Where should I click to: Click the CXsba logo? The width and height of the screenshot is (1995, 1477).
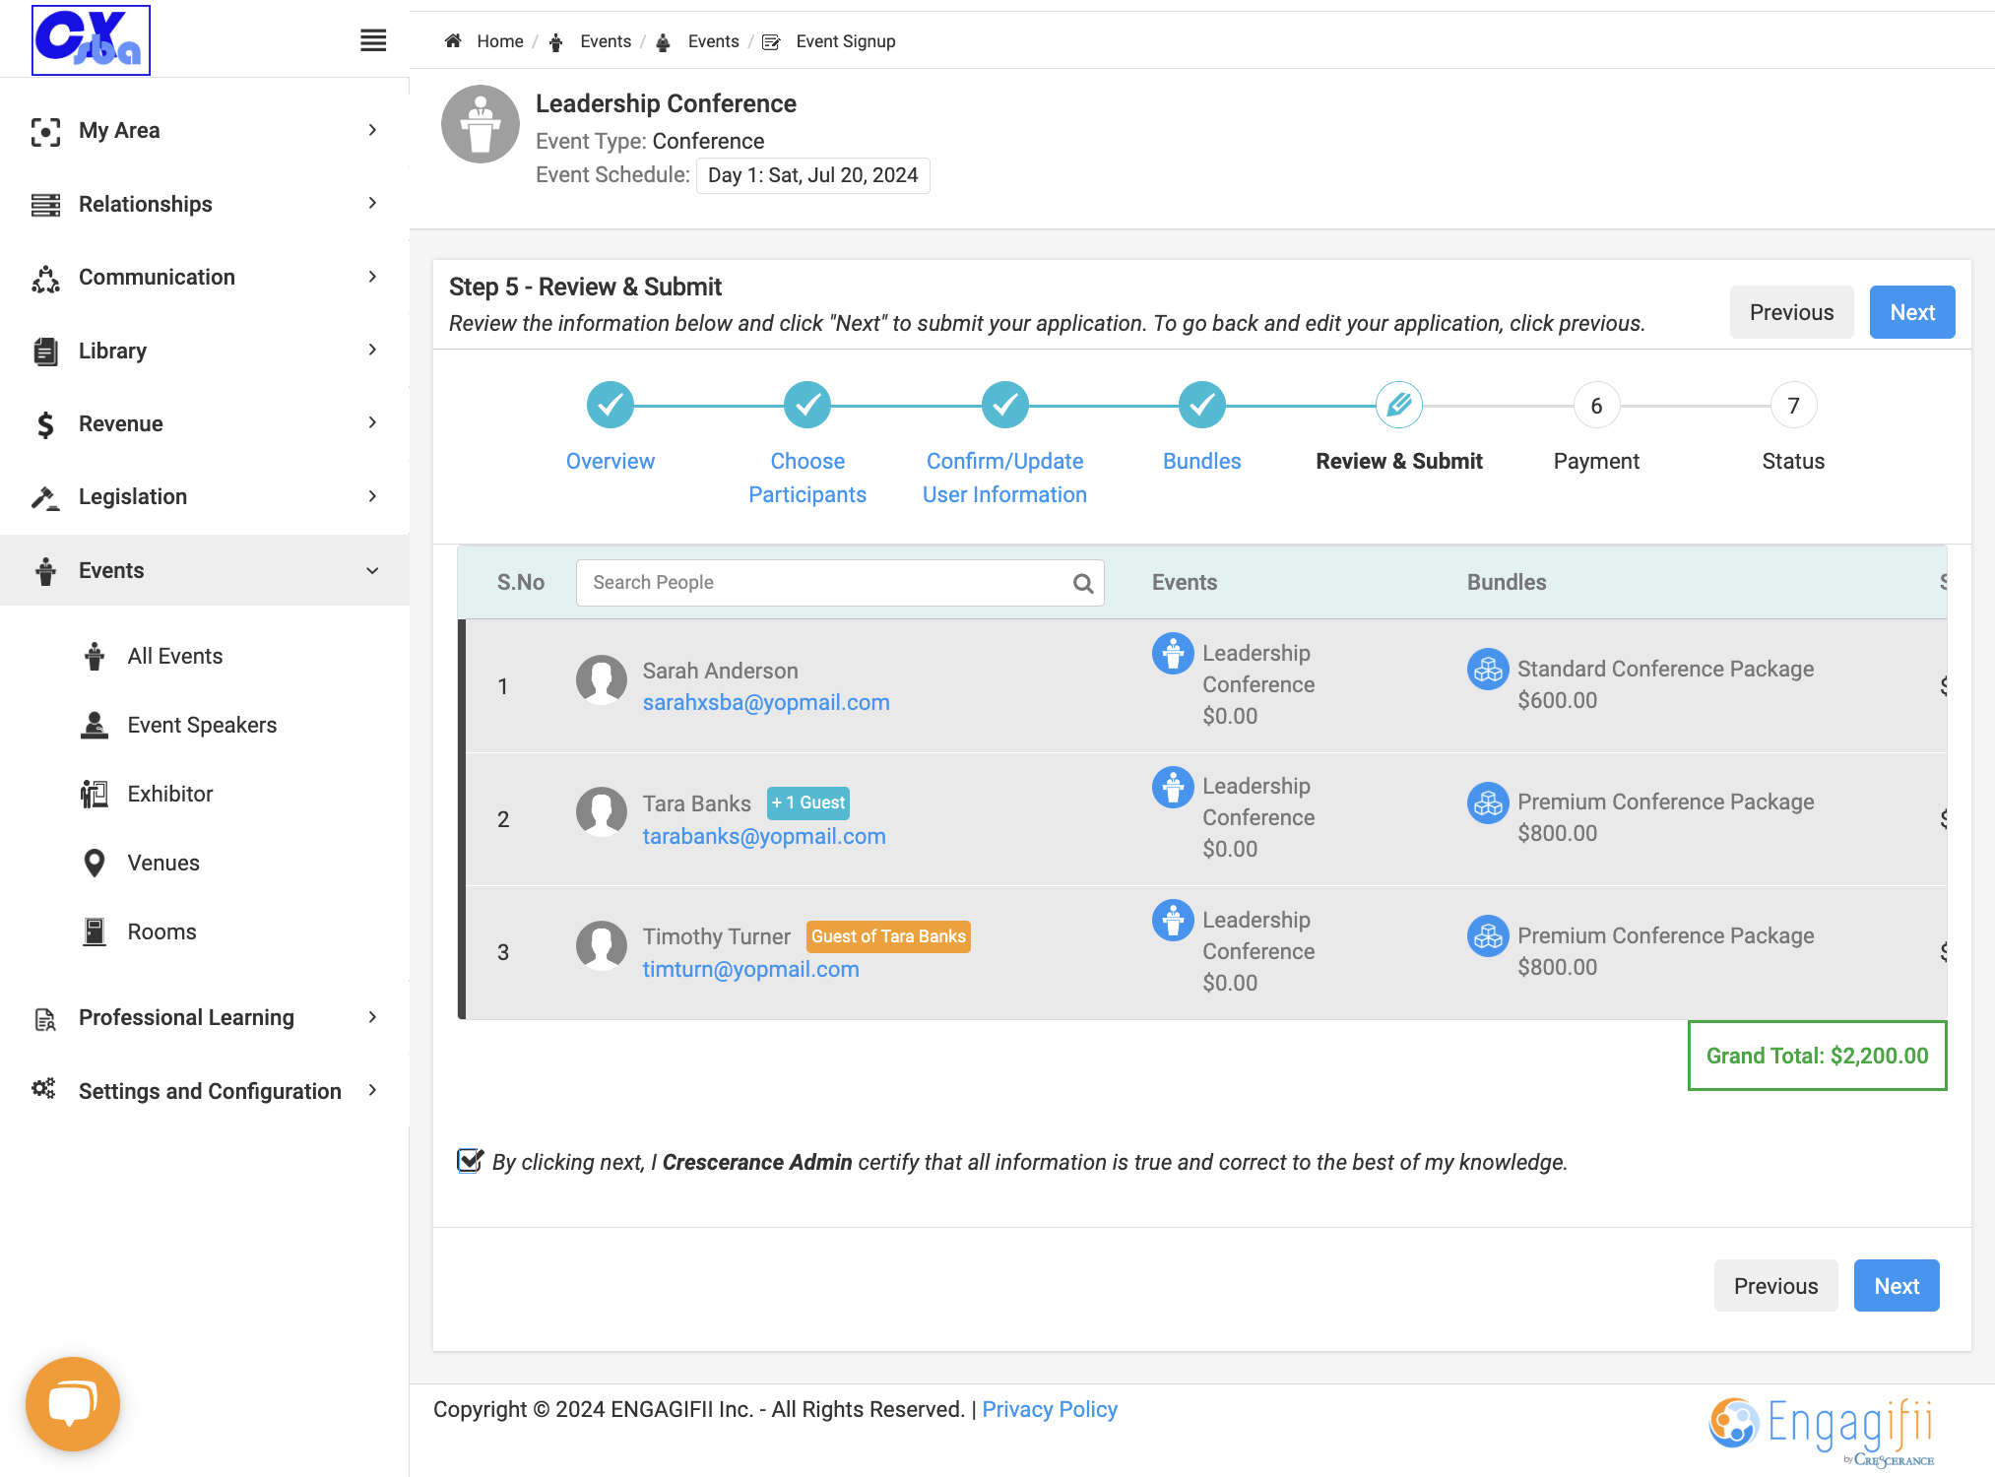tap(92, 40)
